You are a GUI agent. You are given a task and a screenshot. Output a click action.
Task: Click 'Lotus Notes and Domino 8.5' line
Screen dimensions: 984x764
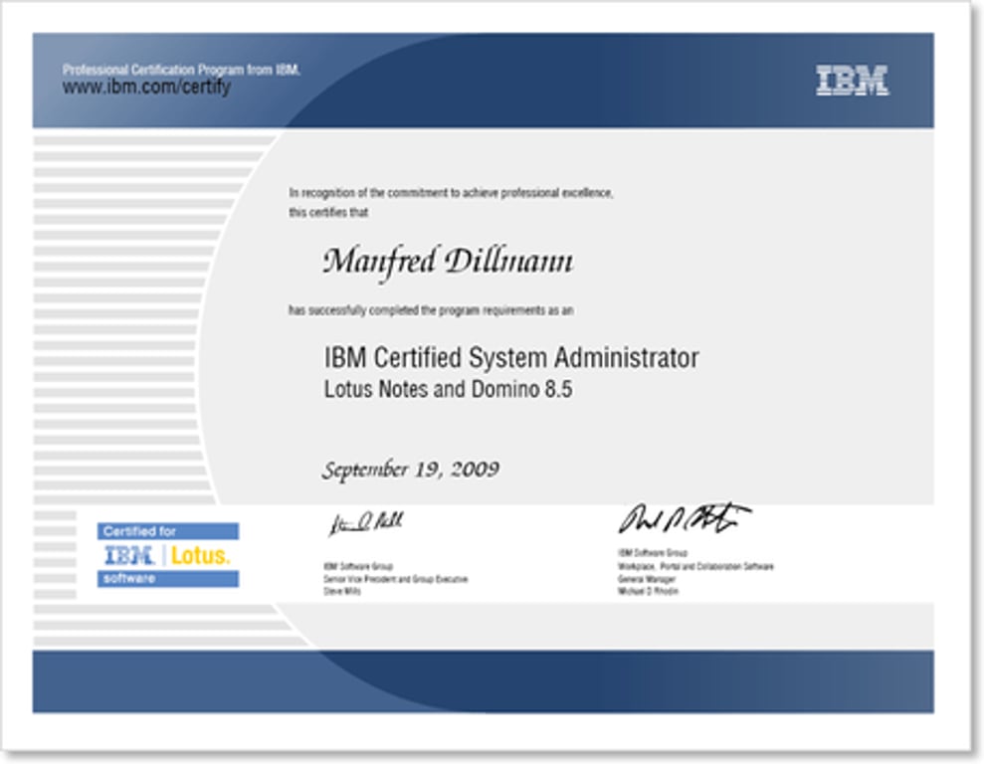tap(448, 389)
